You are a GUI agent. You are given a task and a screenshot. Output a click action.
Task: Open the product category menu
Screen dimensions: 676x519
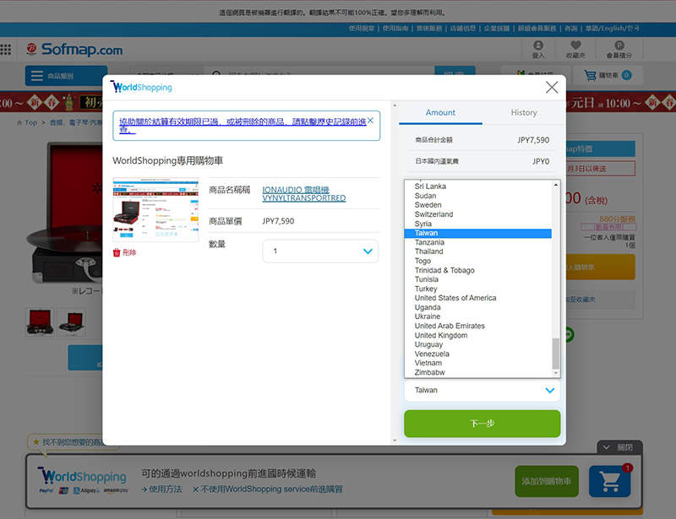[66, 76]
